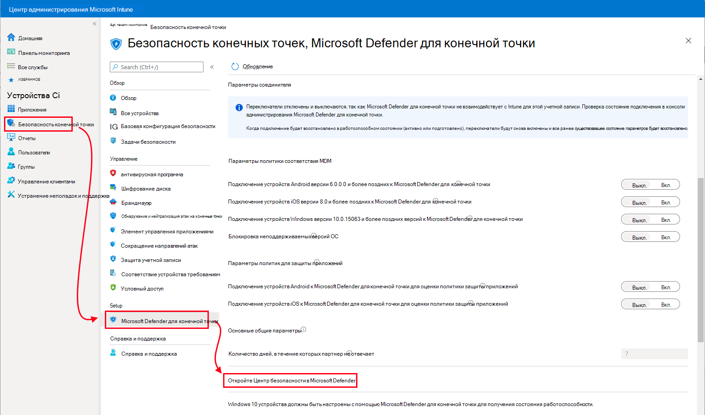Click the Обновление refresh button label

[x=258, y=66]
